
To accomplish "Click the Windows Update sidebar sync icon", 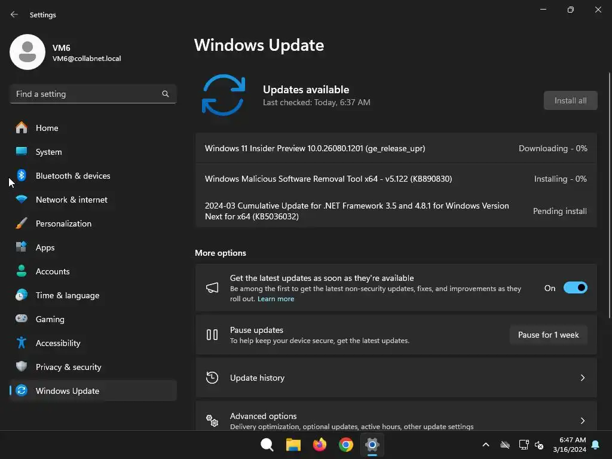I will pos(22,390).
